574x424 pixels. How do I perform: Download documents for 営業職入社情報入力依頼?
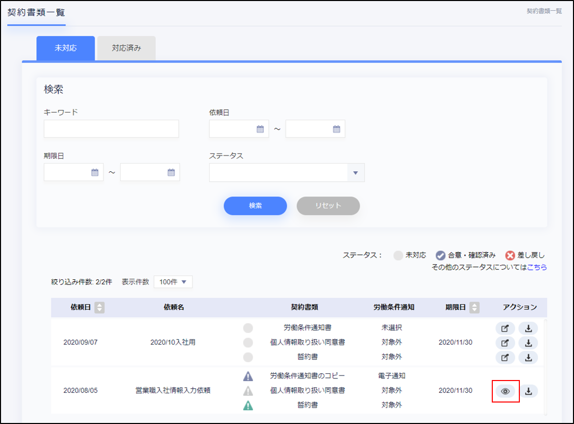point(529,391)
